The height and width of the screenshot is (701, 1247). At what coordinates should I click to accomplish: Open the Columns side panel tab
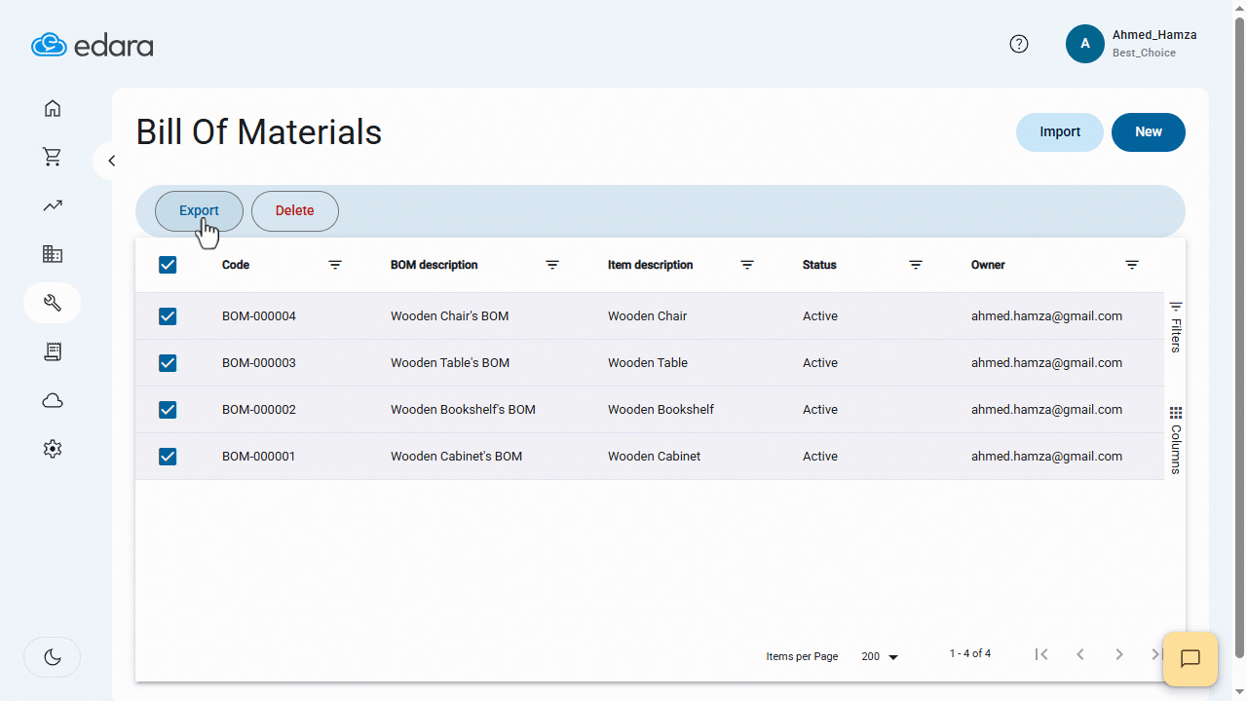(x=1176, y=441)
